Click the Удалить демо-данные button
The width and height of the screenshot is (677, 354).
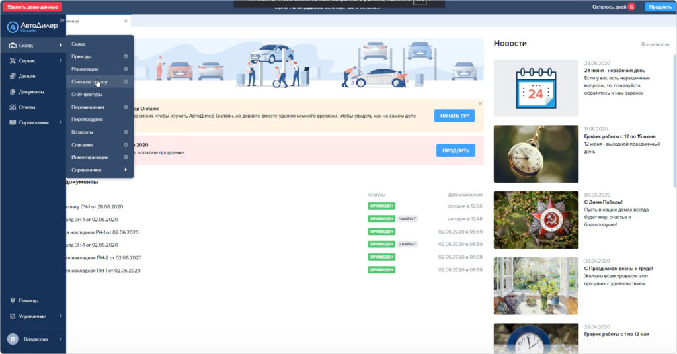point(32,7)
